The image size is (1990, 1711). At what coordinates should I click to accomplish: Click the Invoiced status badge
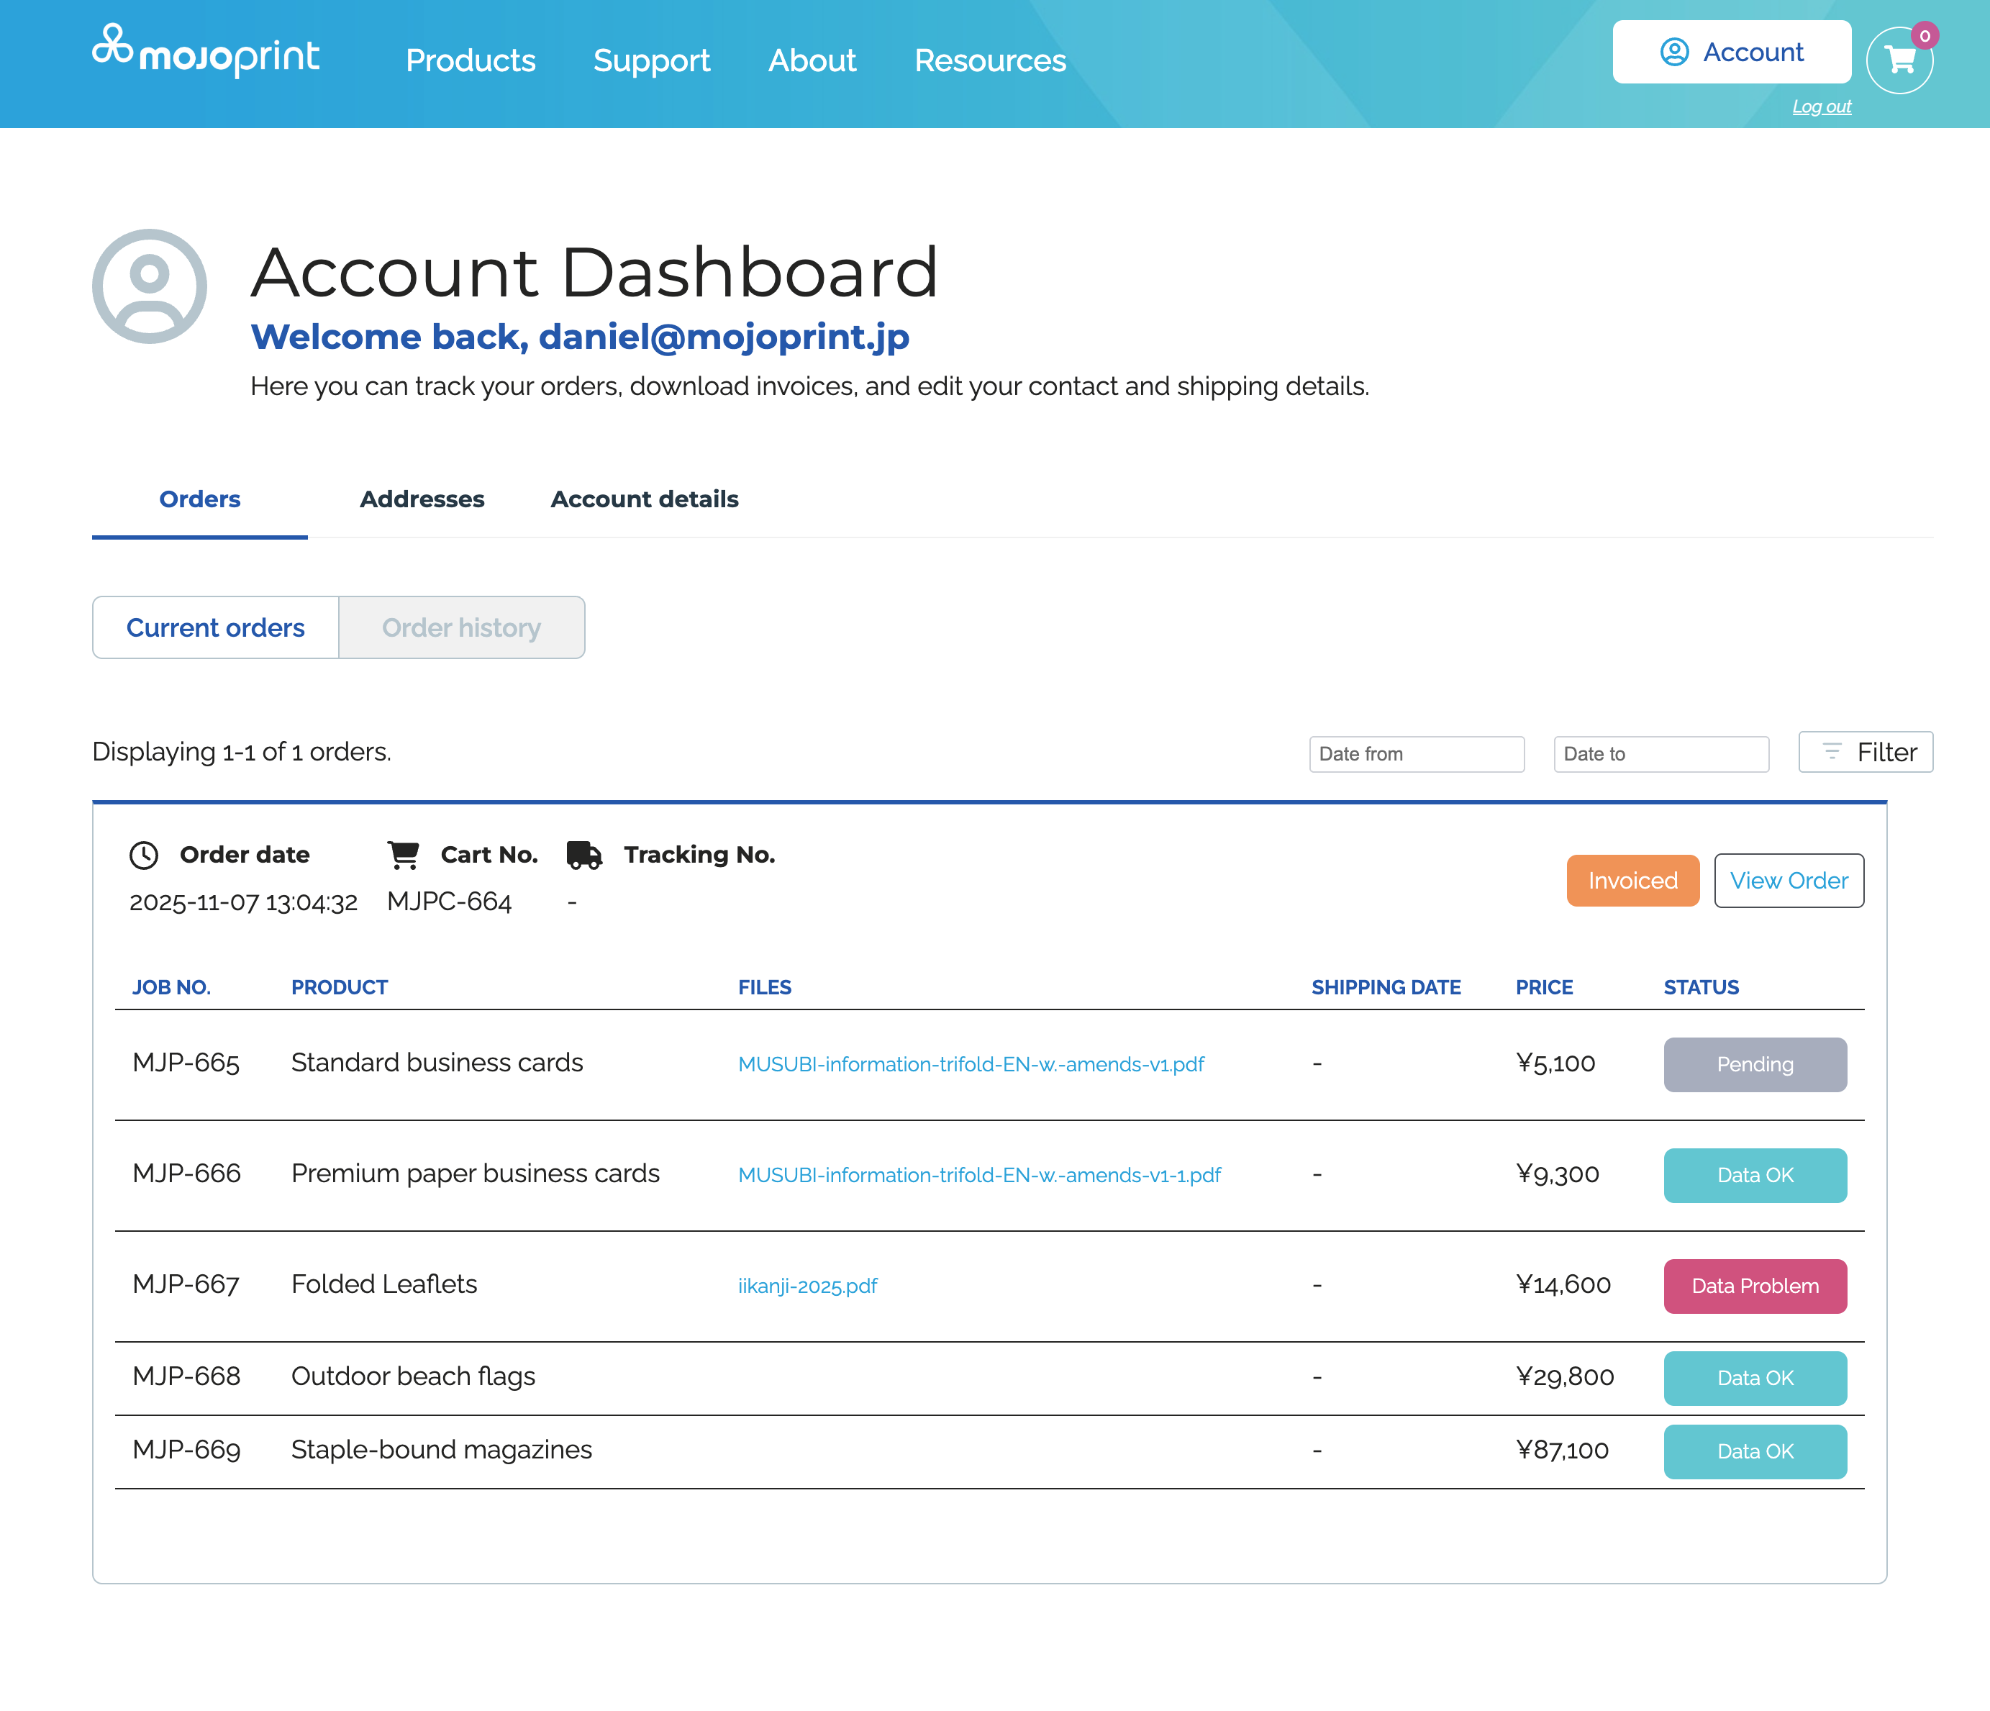pyautogui.click(x=1632, y=880)
